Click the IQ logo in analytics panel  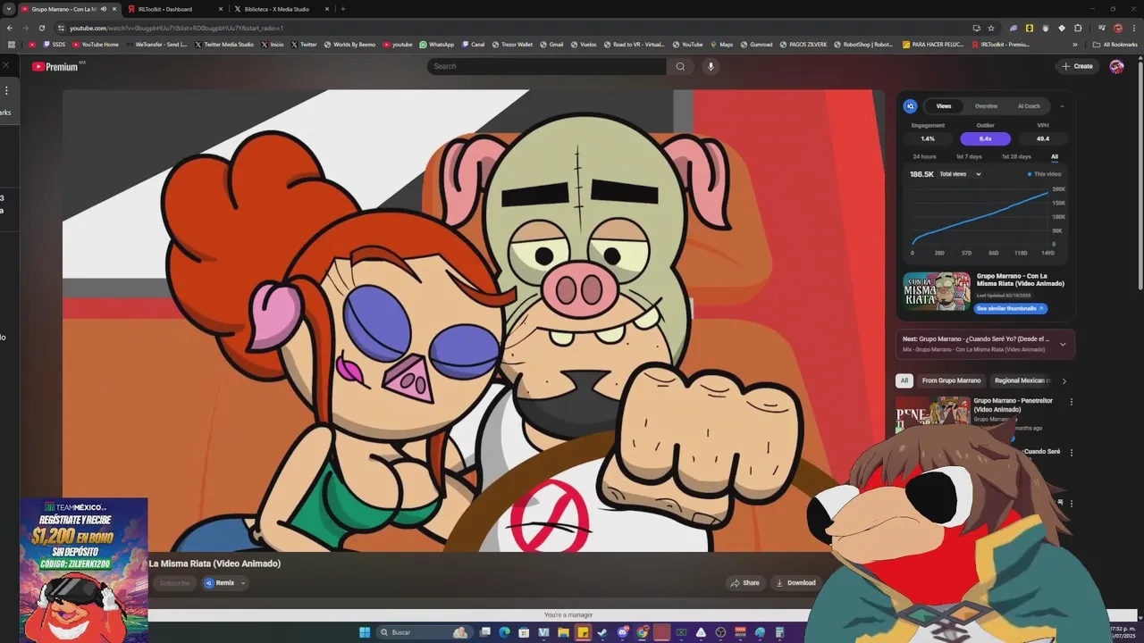click(910, 106)
